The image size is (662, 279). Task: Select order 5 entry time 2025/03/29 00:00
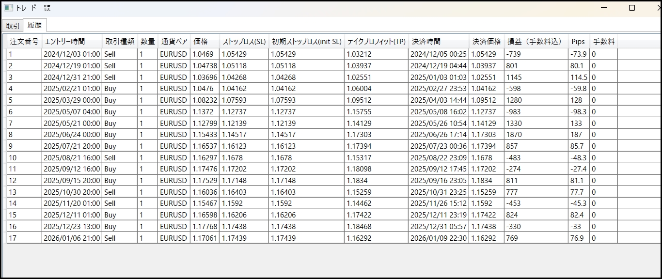(72, 100)
